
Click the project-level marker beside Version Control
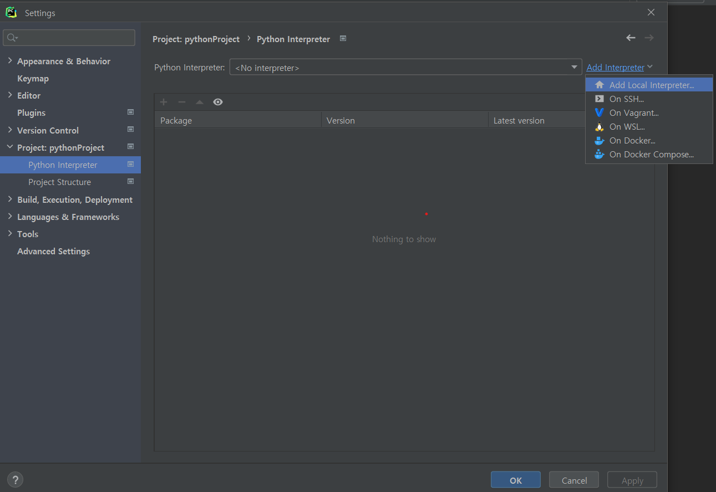point(131,130)
